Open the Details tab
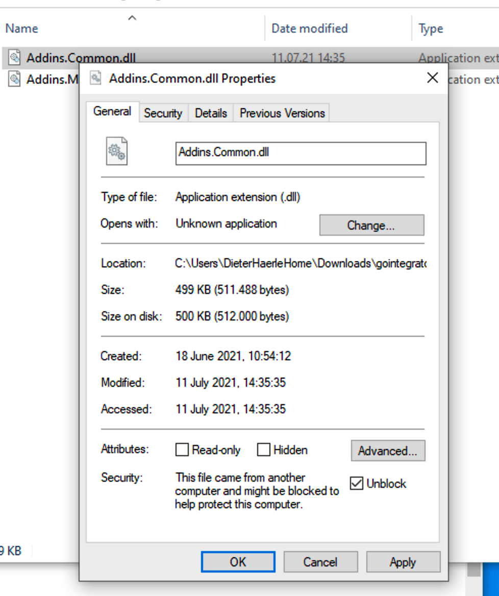499x596 pixels. coord(211,113)
